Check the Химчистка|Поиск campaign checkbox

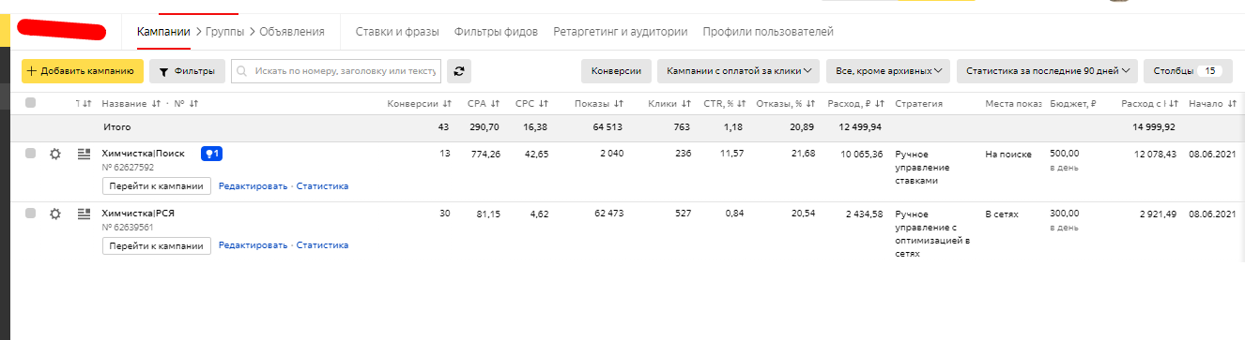pyautogui.click(x=30, y=154)
